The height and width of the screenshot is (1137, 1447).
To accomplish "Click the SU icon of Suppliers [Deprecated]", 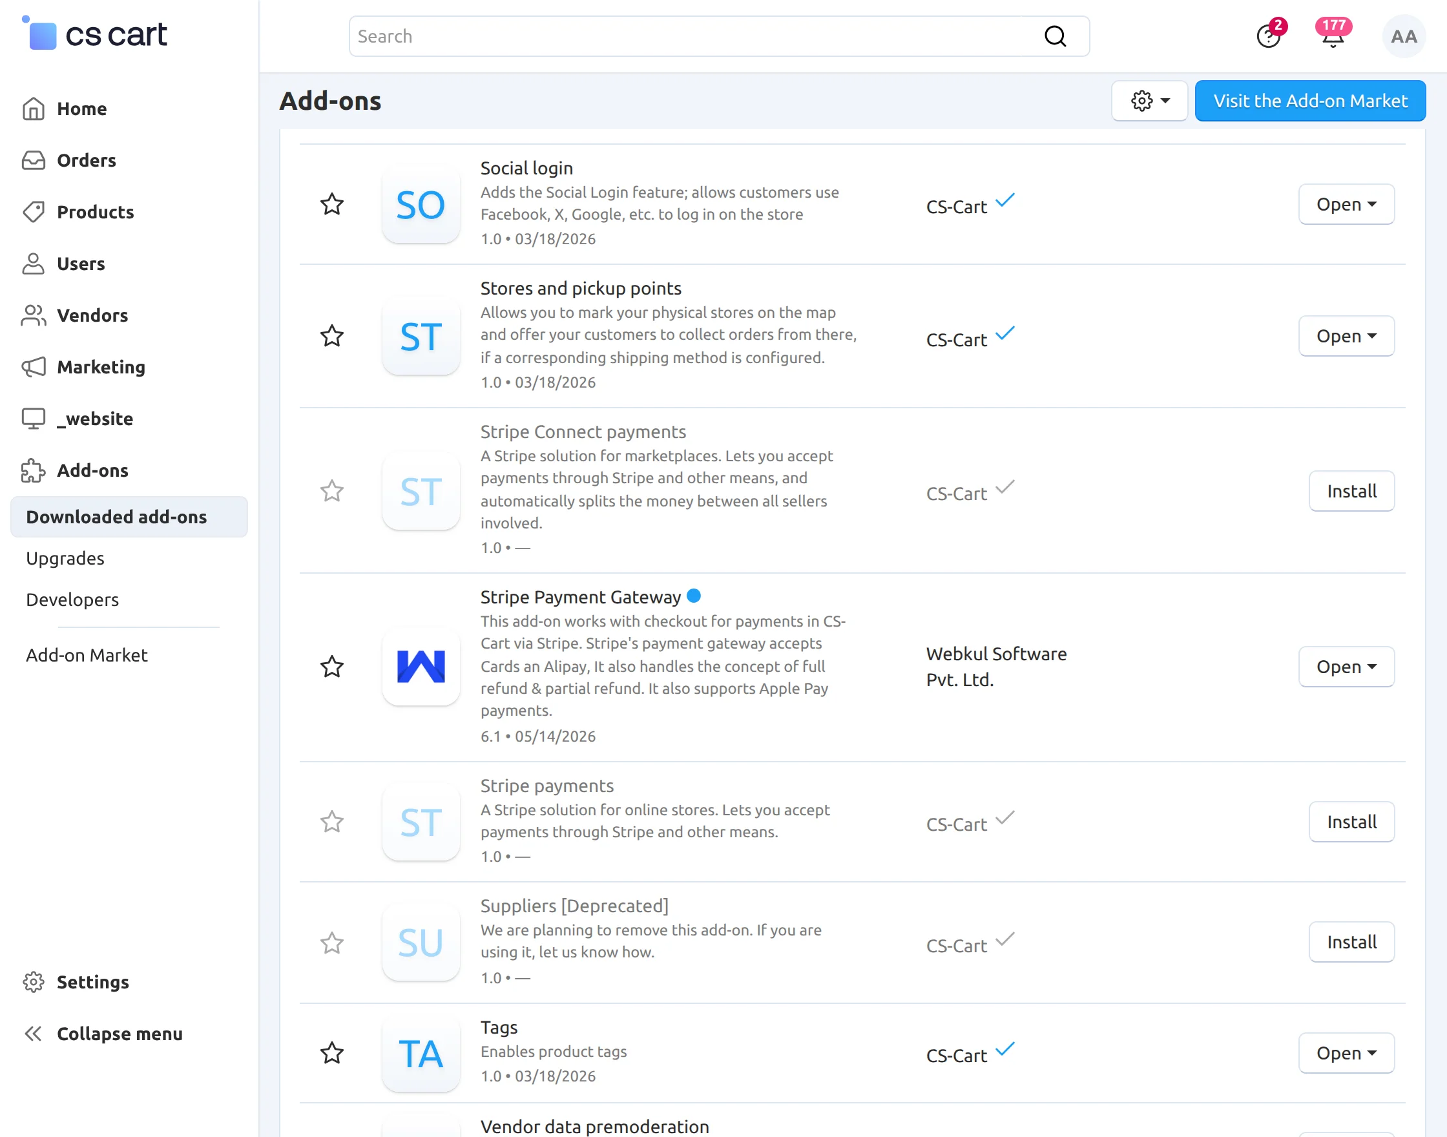I will pos(421,943).
